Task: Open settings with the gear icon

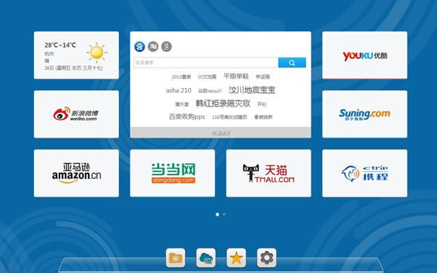Action: tap(267, 258)
